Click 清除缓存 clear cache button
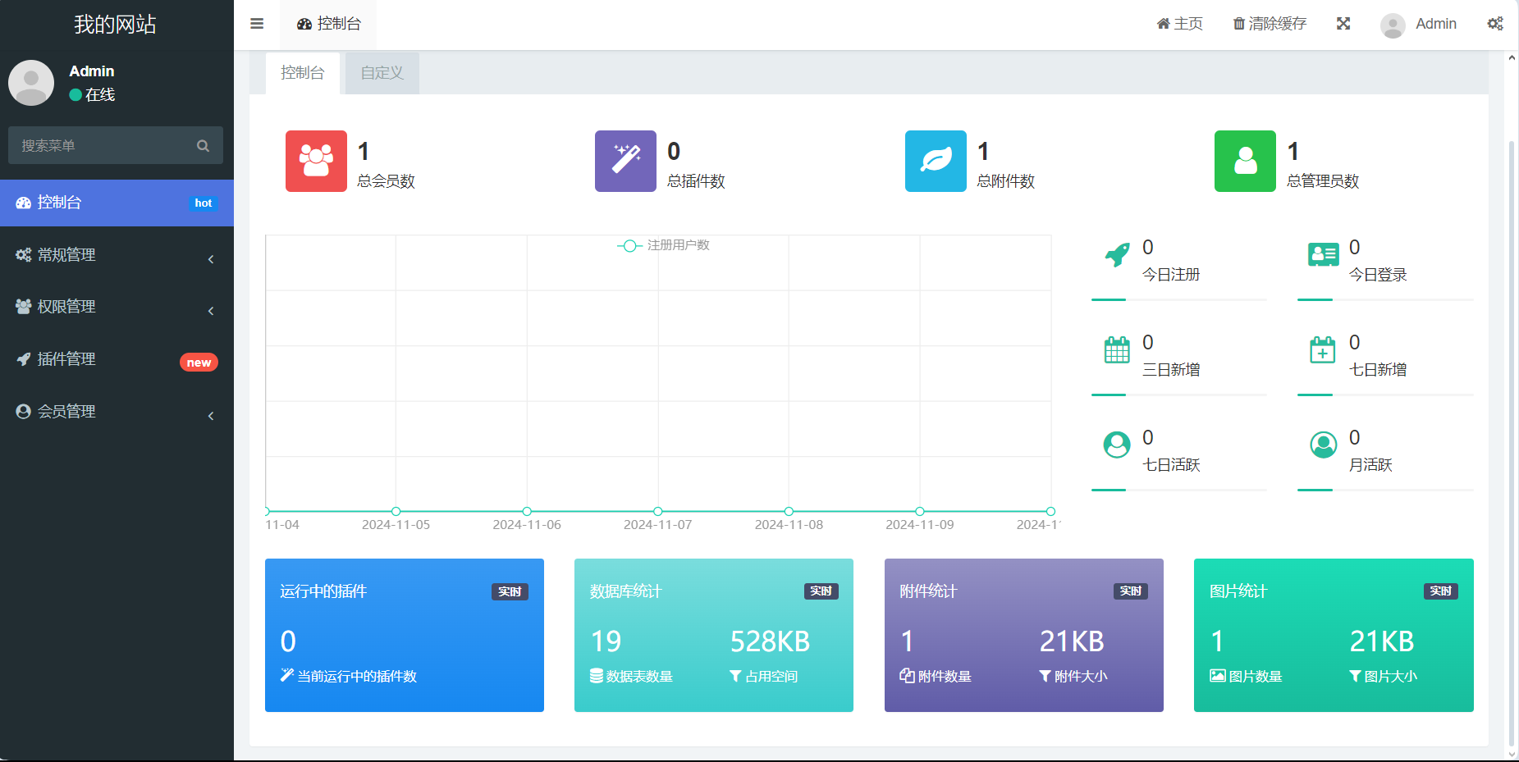Screen dimensions: 1519x762 coord(1270,24)
